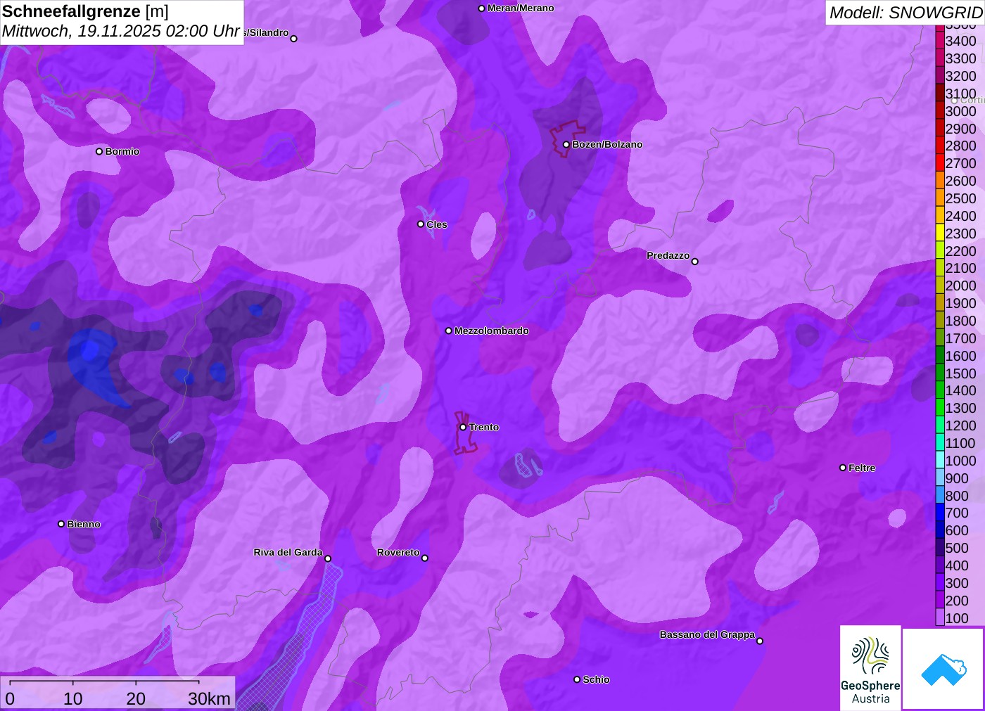Screen dimensions: 985x711
Task: Click the legend value "3000"
Action: point(960,111)
